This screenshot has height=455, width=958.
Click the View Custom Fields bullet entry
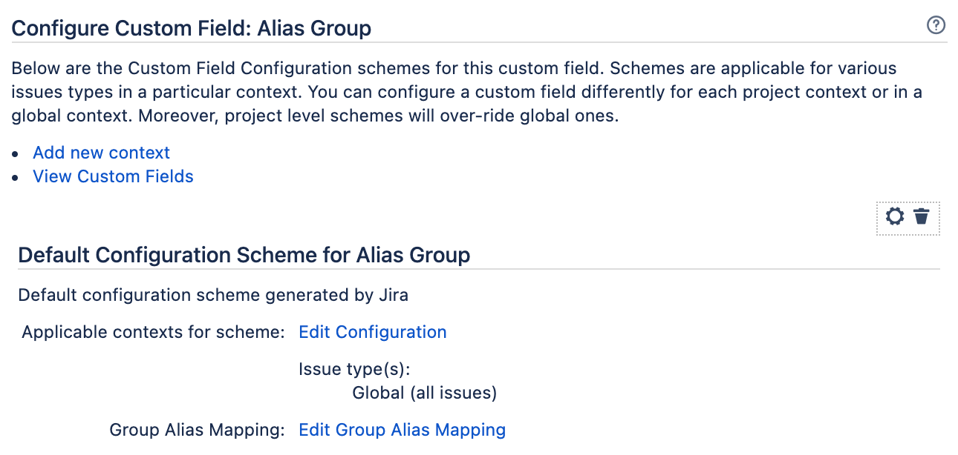pyautogui.click(x=113, y=176)
